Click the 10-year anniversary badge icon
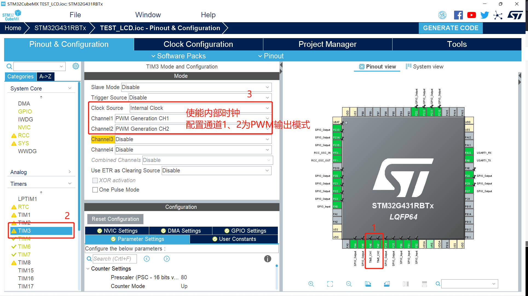This screenshot has width=528, height=296. click(x=442, y=15)
